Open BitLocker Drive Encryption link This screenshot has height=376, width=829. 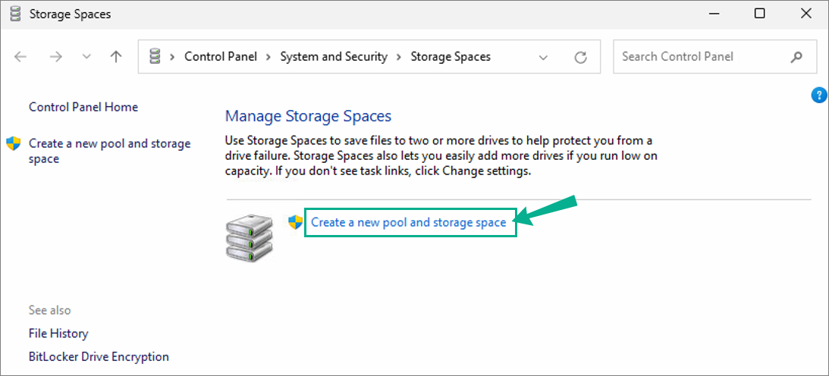99,356
